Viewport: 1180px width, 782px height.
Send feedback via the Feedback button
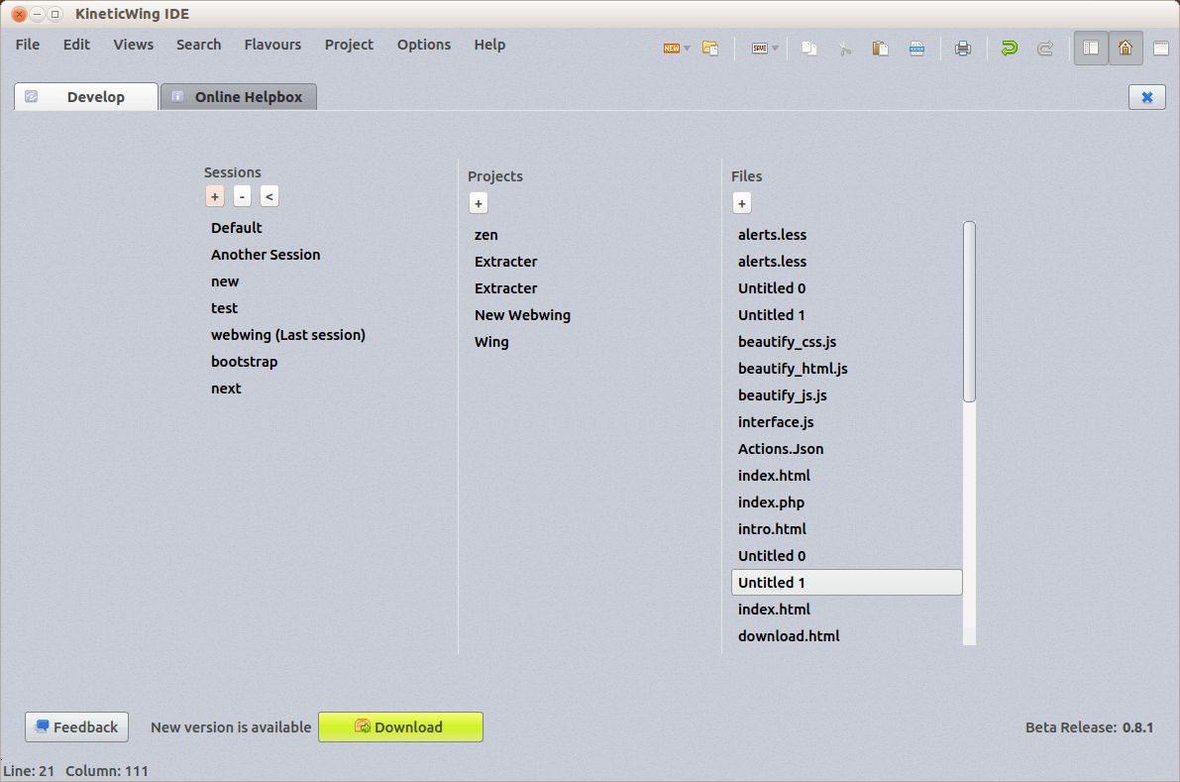click(x=76, y=726)
